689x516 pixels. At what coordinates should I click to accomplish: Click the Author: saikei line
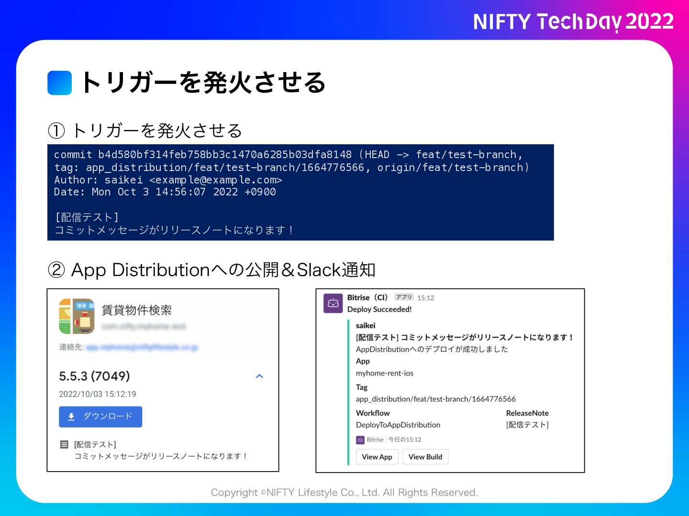[168, 180]
